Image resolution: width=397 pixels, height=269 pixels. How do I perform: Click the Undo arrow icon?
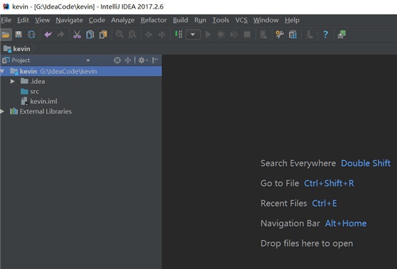click(48, 34)
